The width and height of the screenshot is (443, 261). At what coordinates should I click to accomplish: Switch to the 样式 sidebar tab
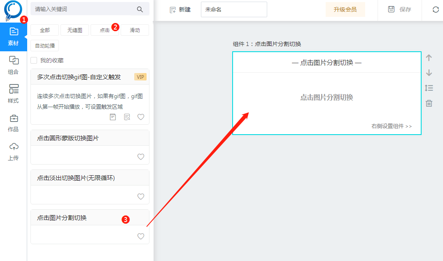tap(14, 94)
